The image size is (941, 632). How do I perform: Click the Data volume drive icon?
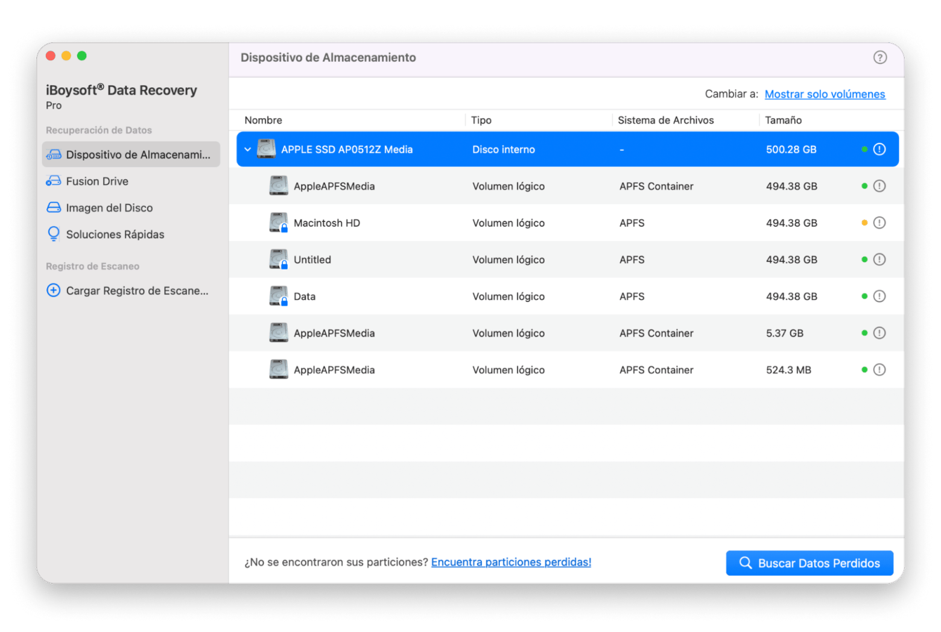(278, 296)
